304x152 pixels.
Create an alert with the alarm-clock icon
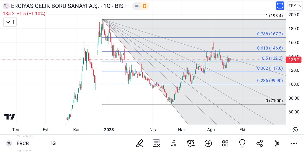[x=191, y=143]
